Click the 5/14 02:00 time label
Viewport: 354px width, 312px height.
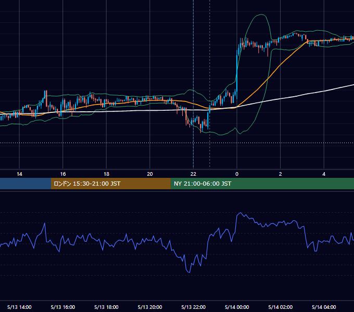tap(281, 307)
